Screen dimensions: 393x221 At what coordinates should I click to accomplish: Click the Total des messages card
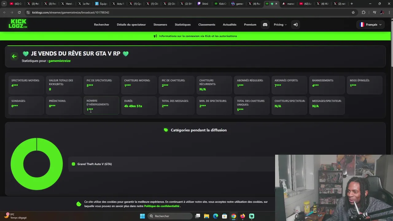(x=177, y=105)
